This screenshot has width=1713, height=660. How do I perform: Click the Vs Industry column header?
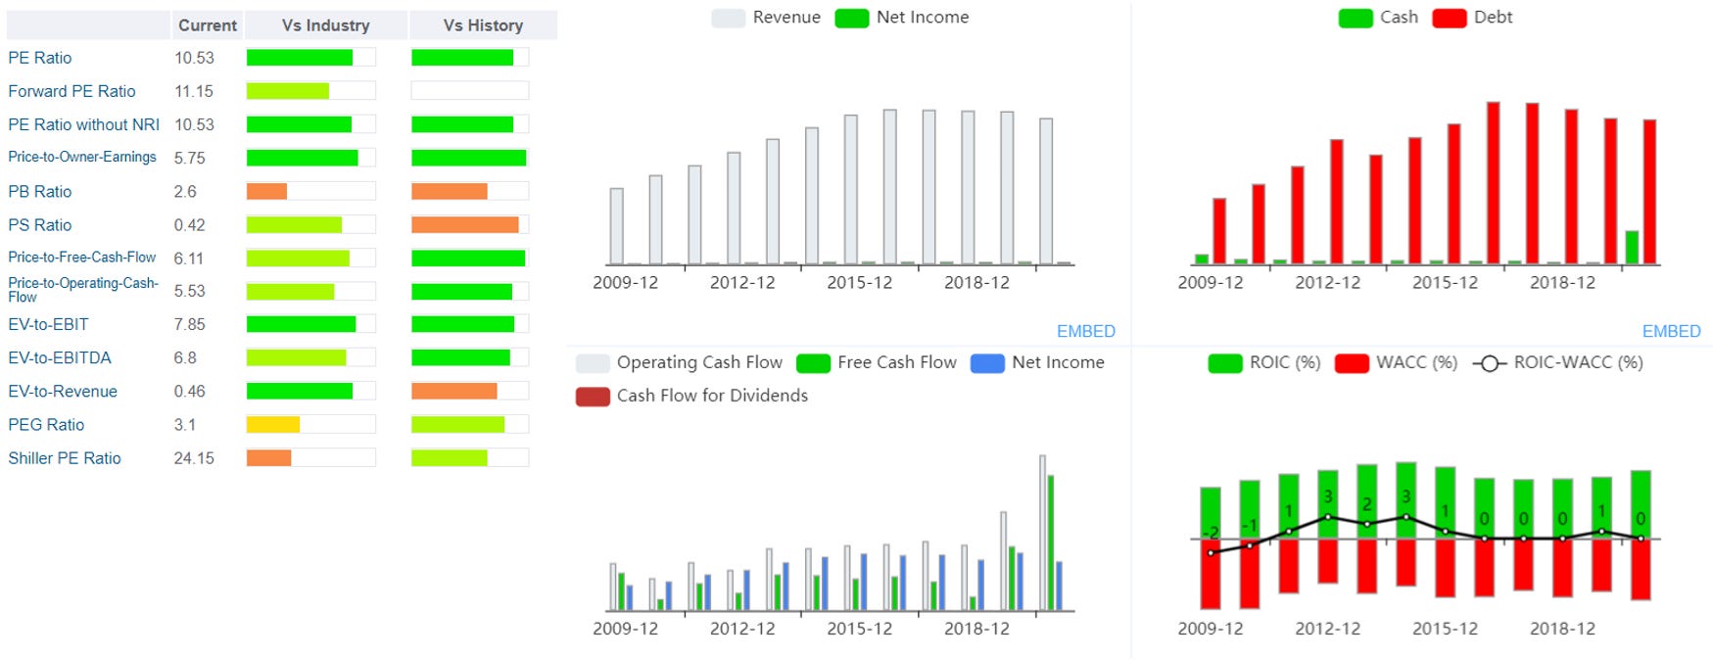(326, 25)
